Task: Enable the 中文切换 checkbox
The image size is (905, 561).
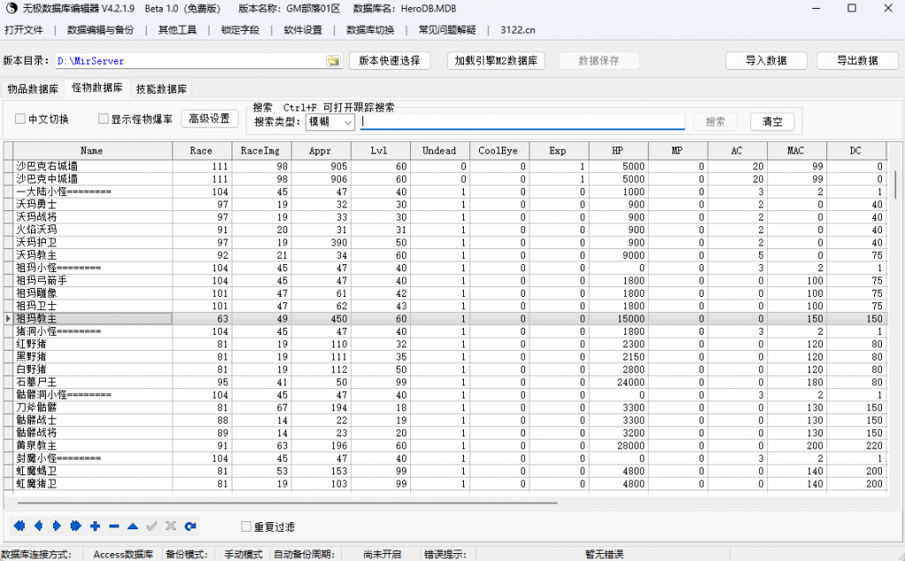Action: (19, 118)
